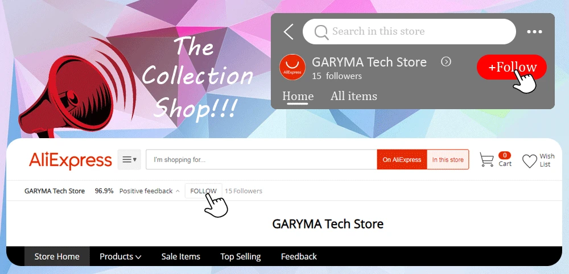Open the three-dot more options menu
Screen dimensions: 569x274
(x=534, y=32)
